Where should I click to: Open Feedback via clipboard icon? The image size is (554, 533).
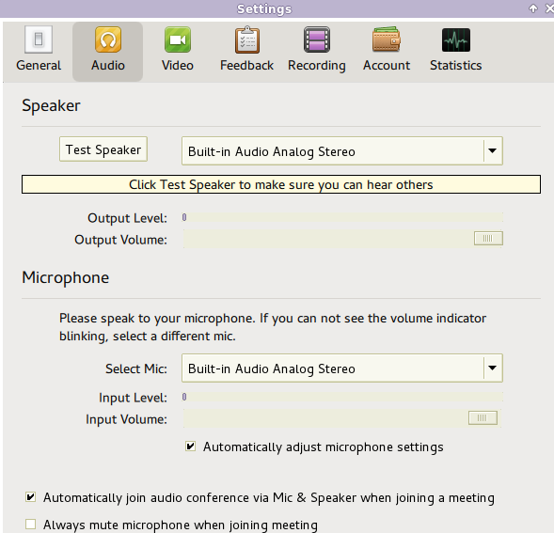(247, 39)
